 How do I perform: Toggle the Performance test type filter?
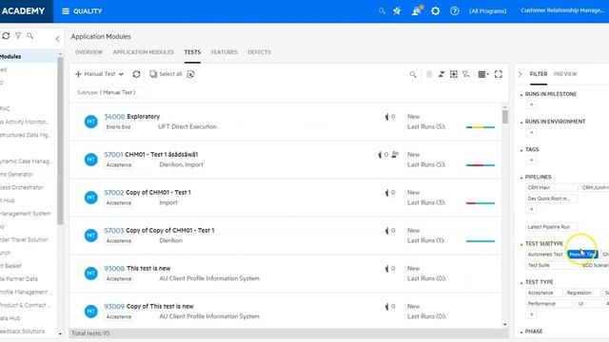click(549, 304)
